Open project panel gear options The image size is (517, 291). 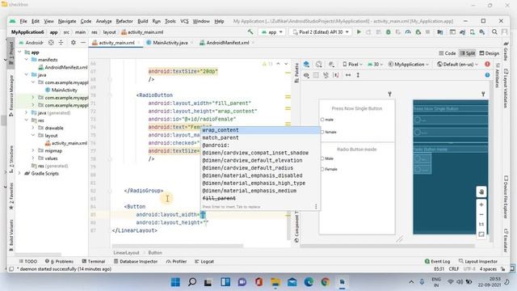click(74, 43)
